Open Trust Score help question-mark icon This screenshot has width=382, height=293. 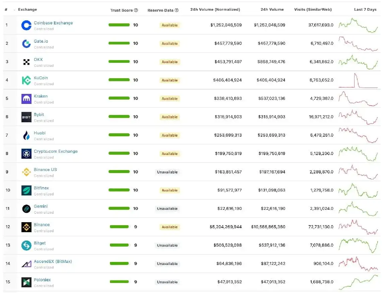click(x=136, y=10)
